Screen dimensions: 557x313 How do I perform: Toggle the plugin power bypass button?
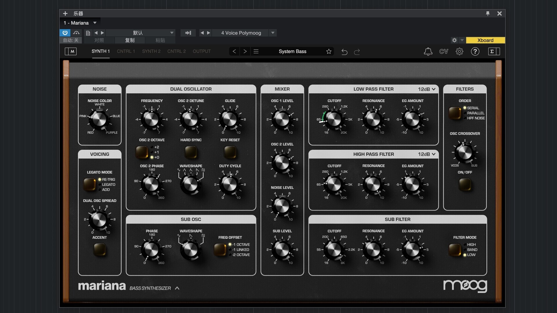pyautogui.click(x=65, y=33)
